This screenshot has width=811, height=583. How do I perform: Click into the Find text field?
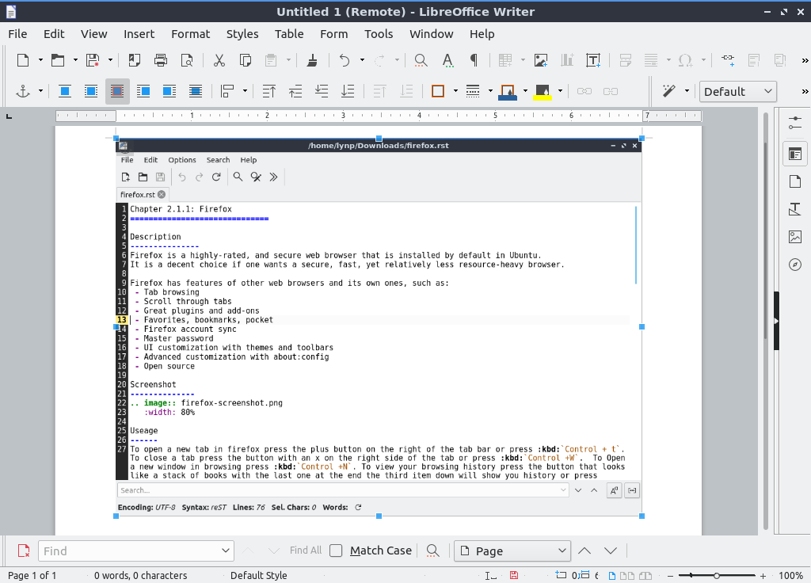click(x=127, y=551)
